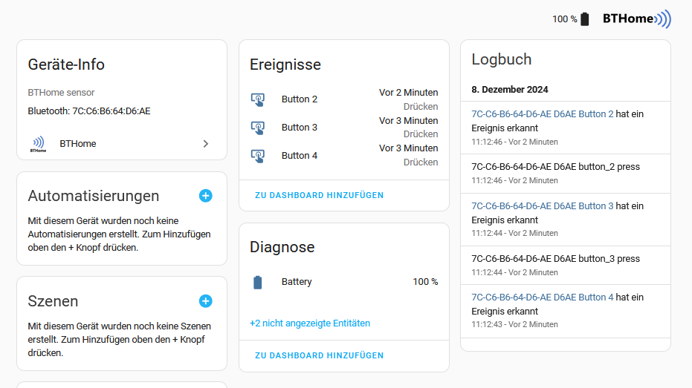Open the BTHome integration via its chevron
The image size is (692, 388).
(x=206, y=144)
